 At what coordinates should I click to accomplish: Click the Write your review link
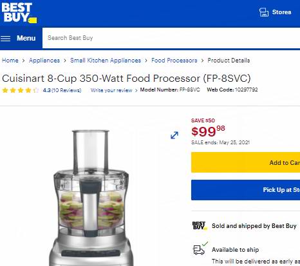(111, 90)
